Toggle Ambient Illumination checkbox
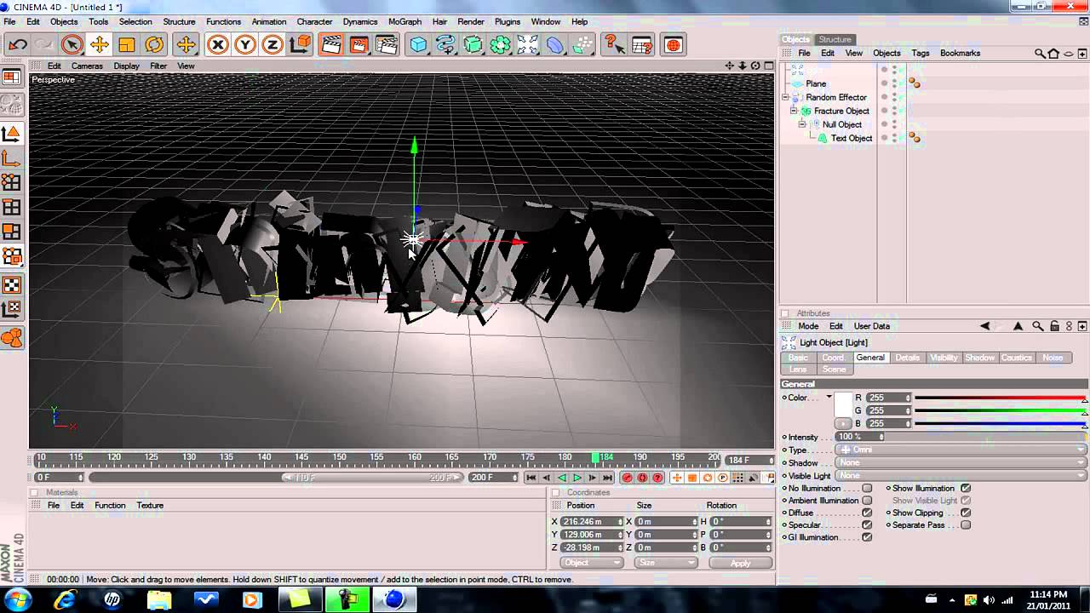Viewport: 1090px width, 613px height. [x=867, y=501]
